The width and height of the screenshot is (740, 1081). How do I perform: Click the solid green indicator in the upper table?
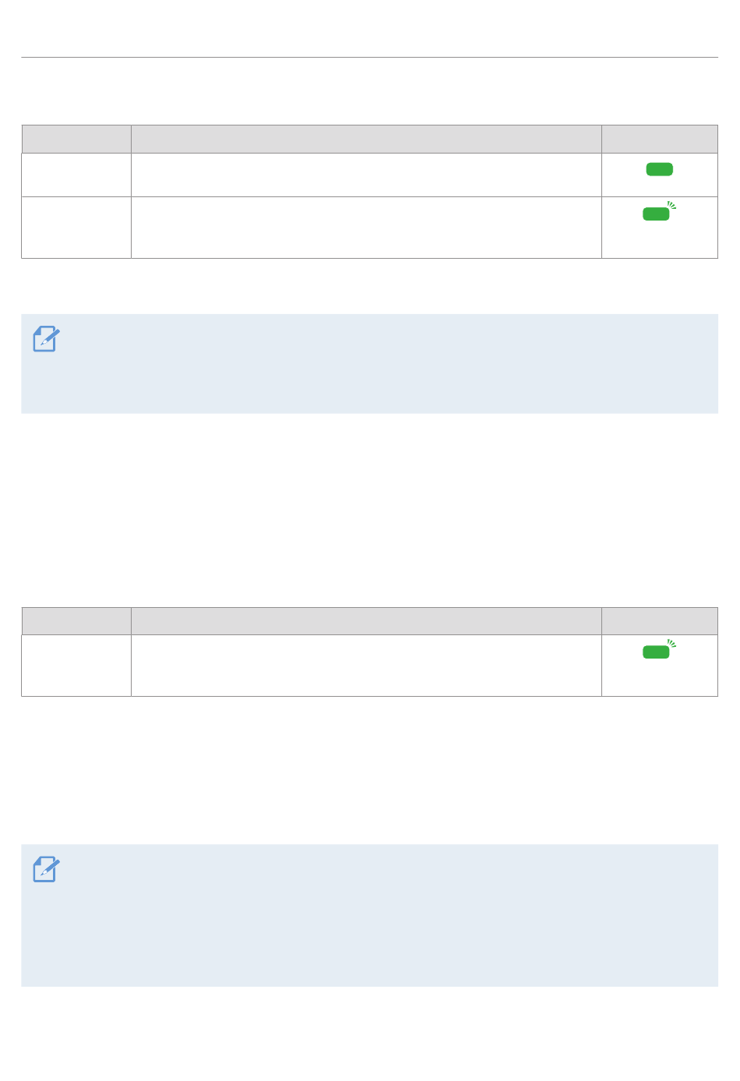click(x=659, y=169)
